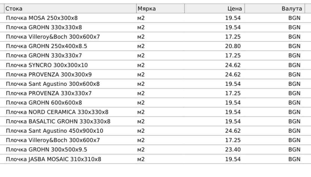Screen dimensions: 311x177
Task: Click the price cell 20.80
Action: click(x=233, y=46)
